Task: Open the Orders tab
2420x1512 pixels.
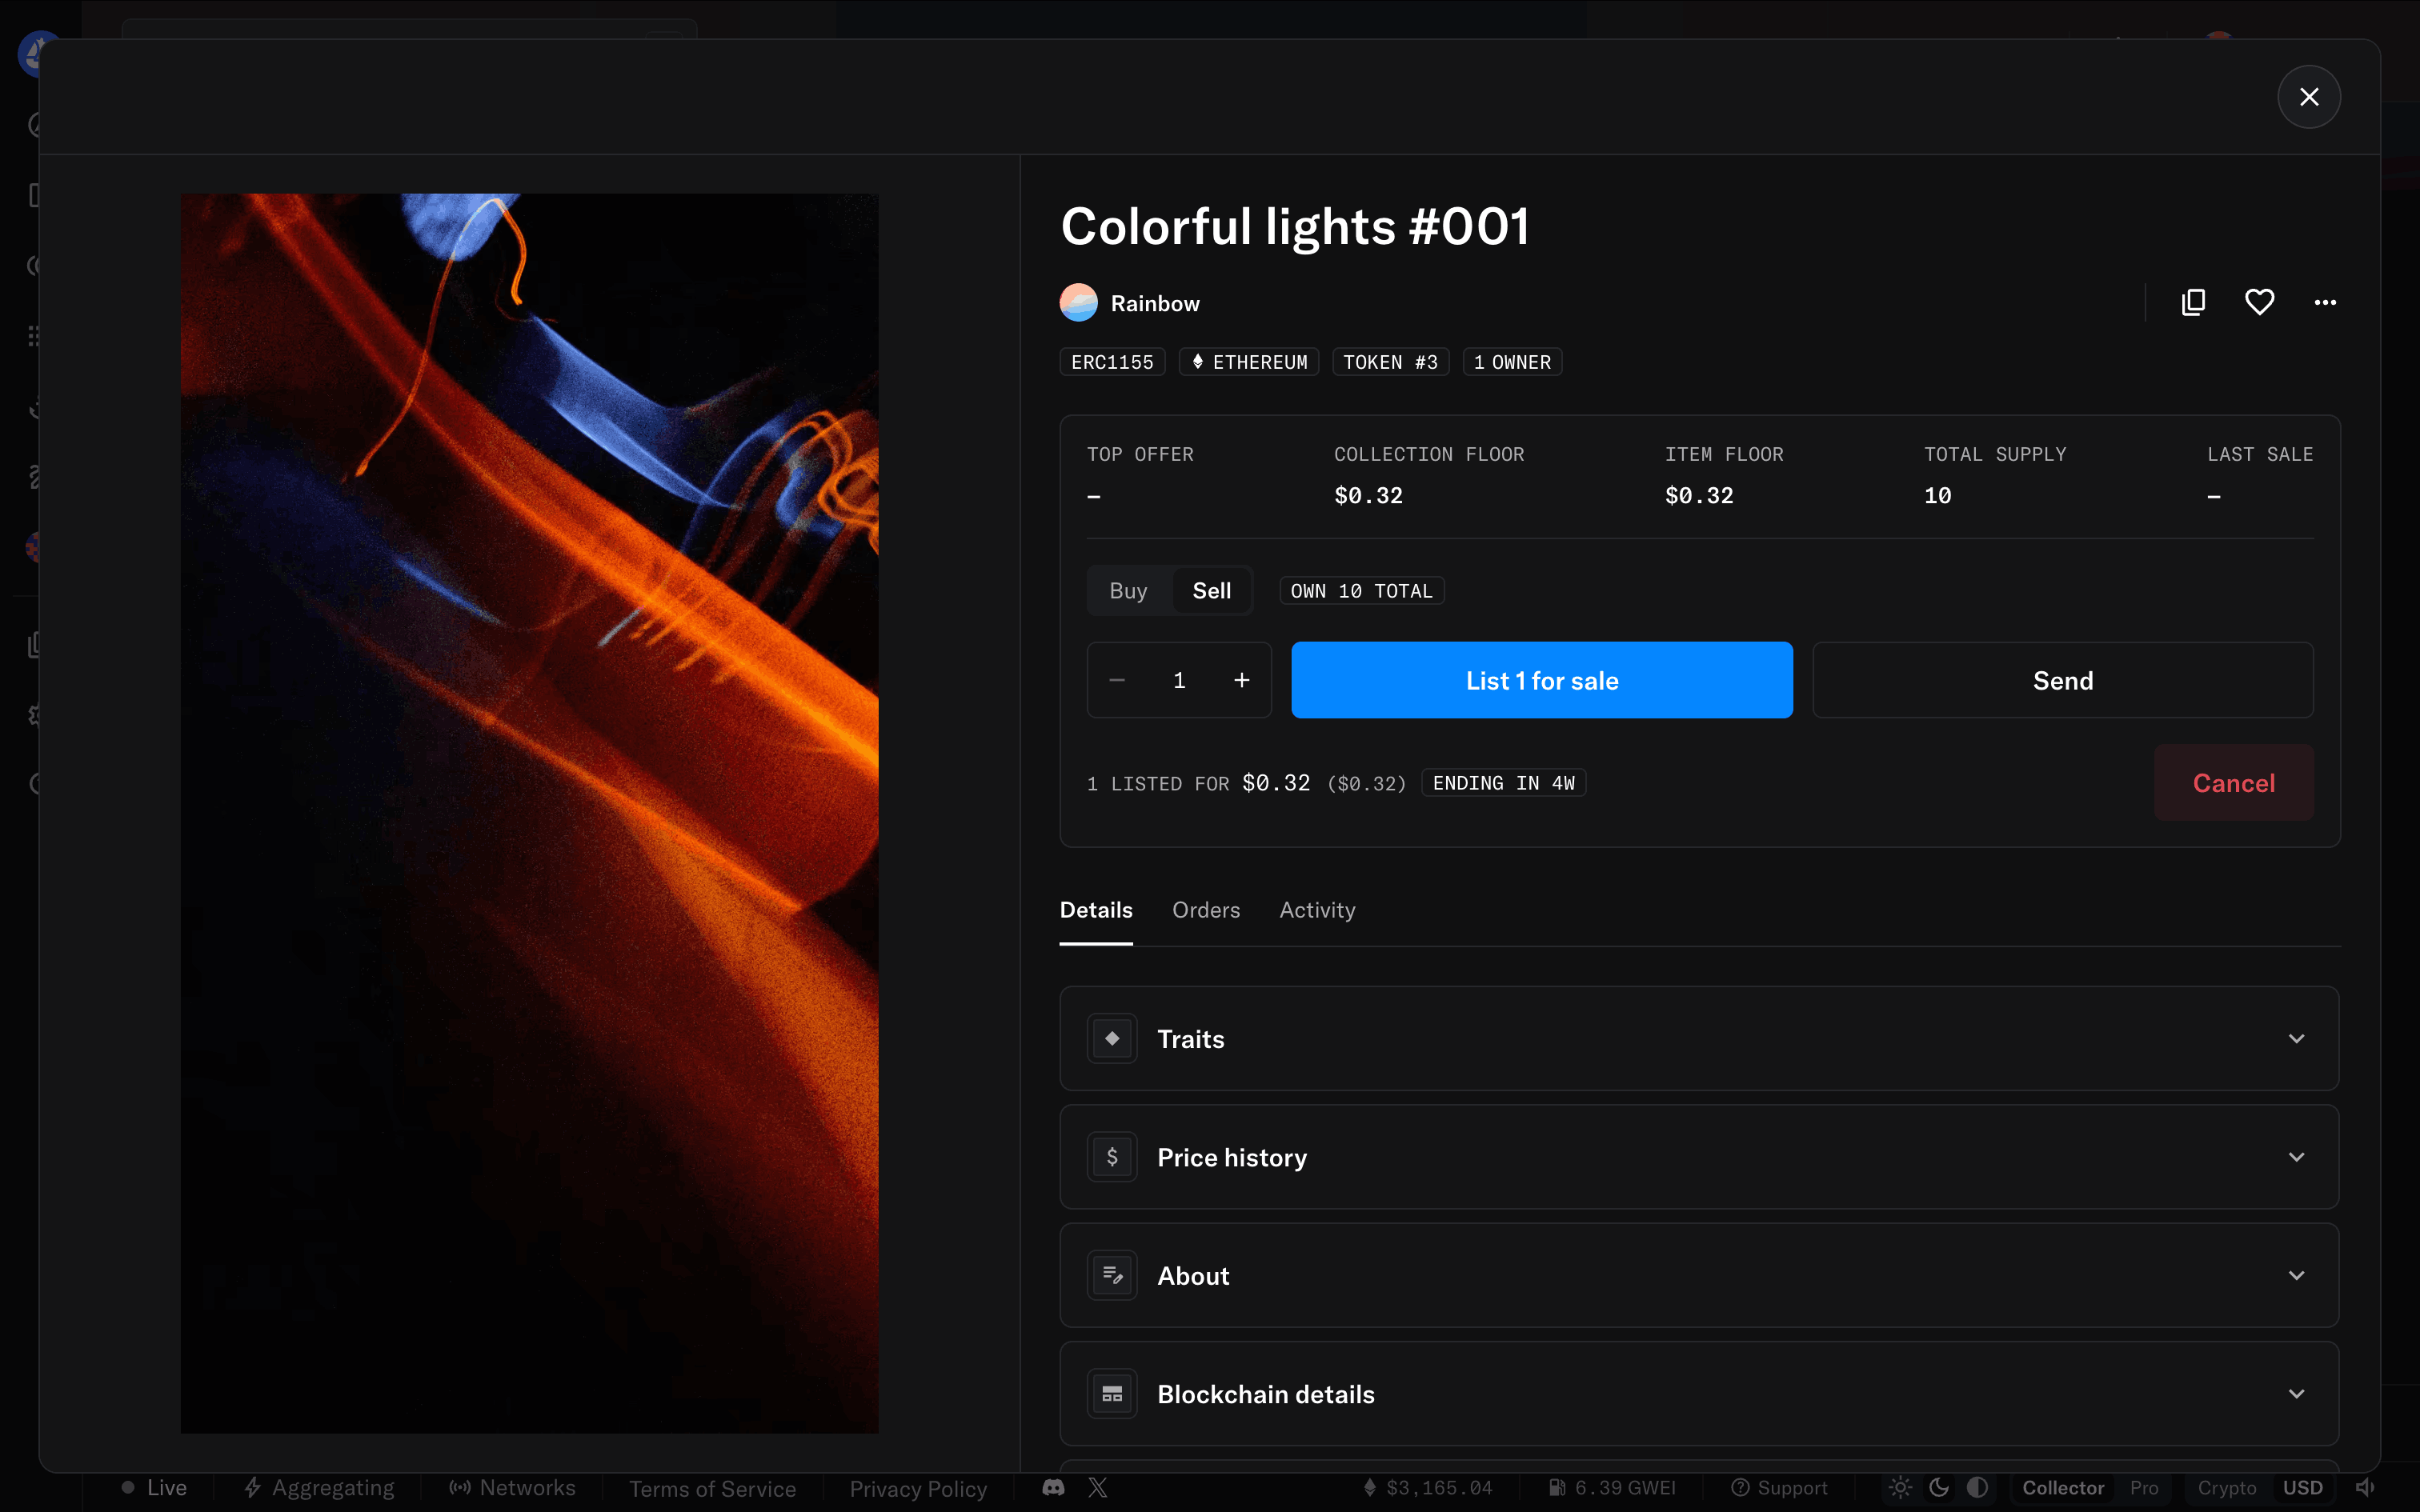Action: (x=1206, y=910)
